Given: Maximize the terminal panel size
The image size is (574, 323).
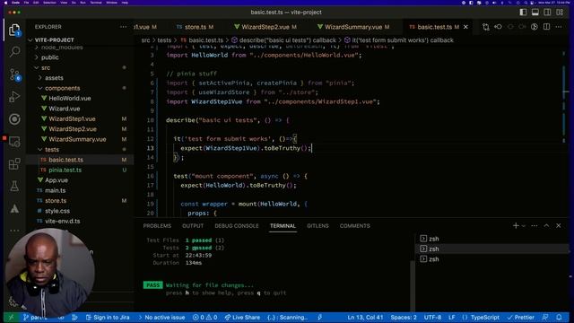Looking at the screenshot, I should coord(546,225).
